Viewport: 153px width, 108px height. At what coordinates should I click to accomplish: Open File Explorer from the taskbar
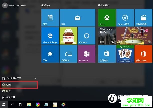[x=29, y=105]
